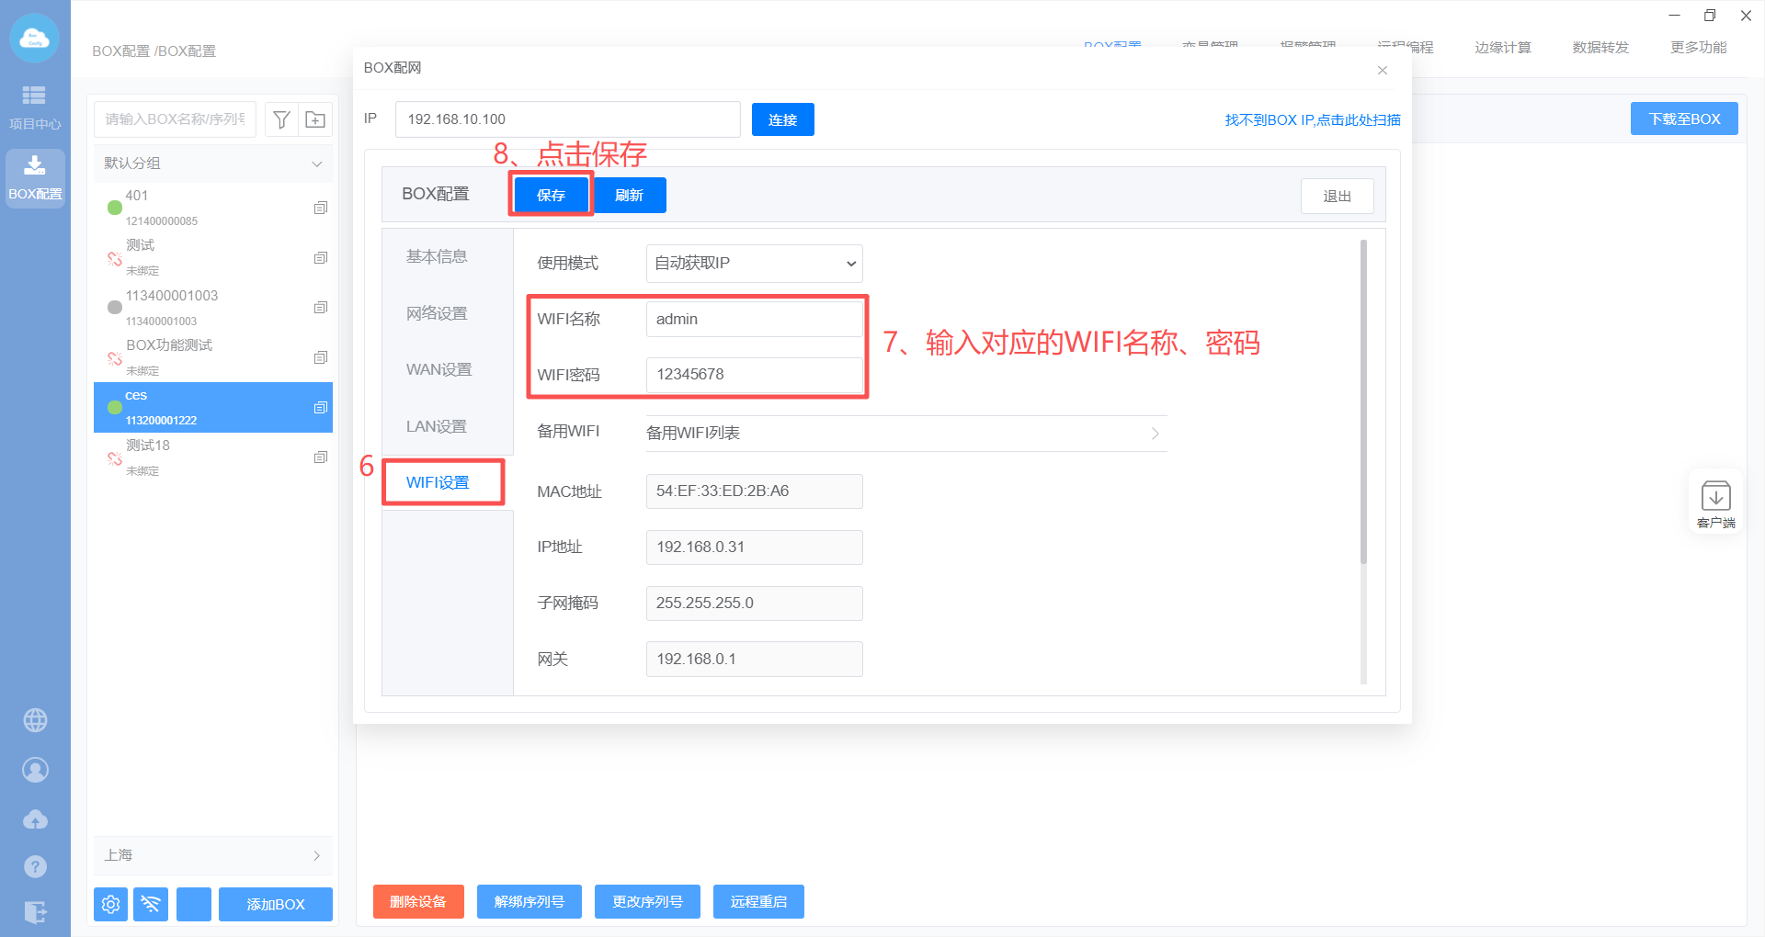
Task: Click the config panel vertical scrollbar
Action: point(1363,404)
